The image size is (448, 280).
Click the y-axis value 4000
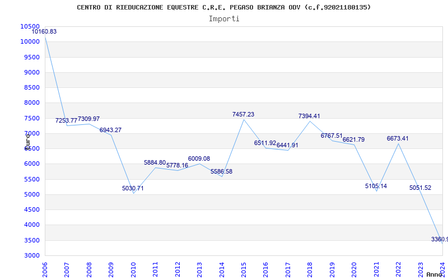click(x=31, y=225)
